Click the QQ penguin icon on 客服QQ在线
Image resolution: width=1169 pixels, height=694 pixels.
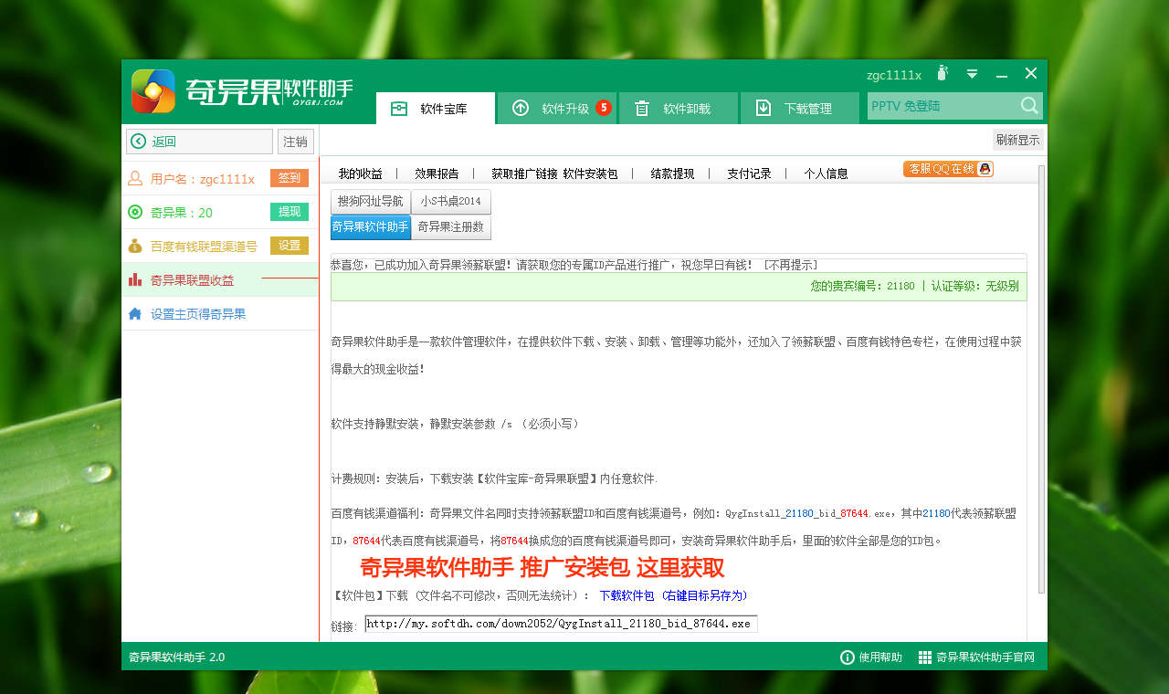pos(985,169)
